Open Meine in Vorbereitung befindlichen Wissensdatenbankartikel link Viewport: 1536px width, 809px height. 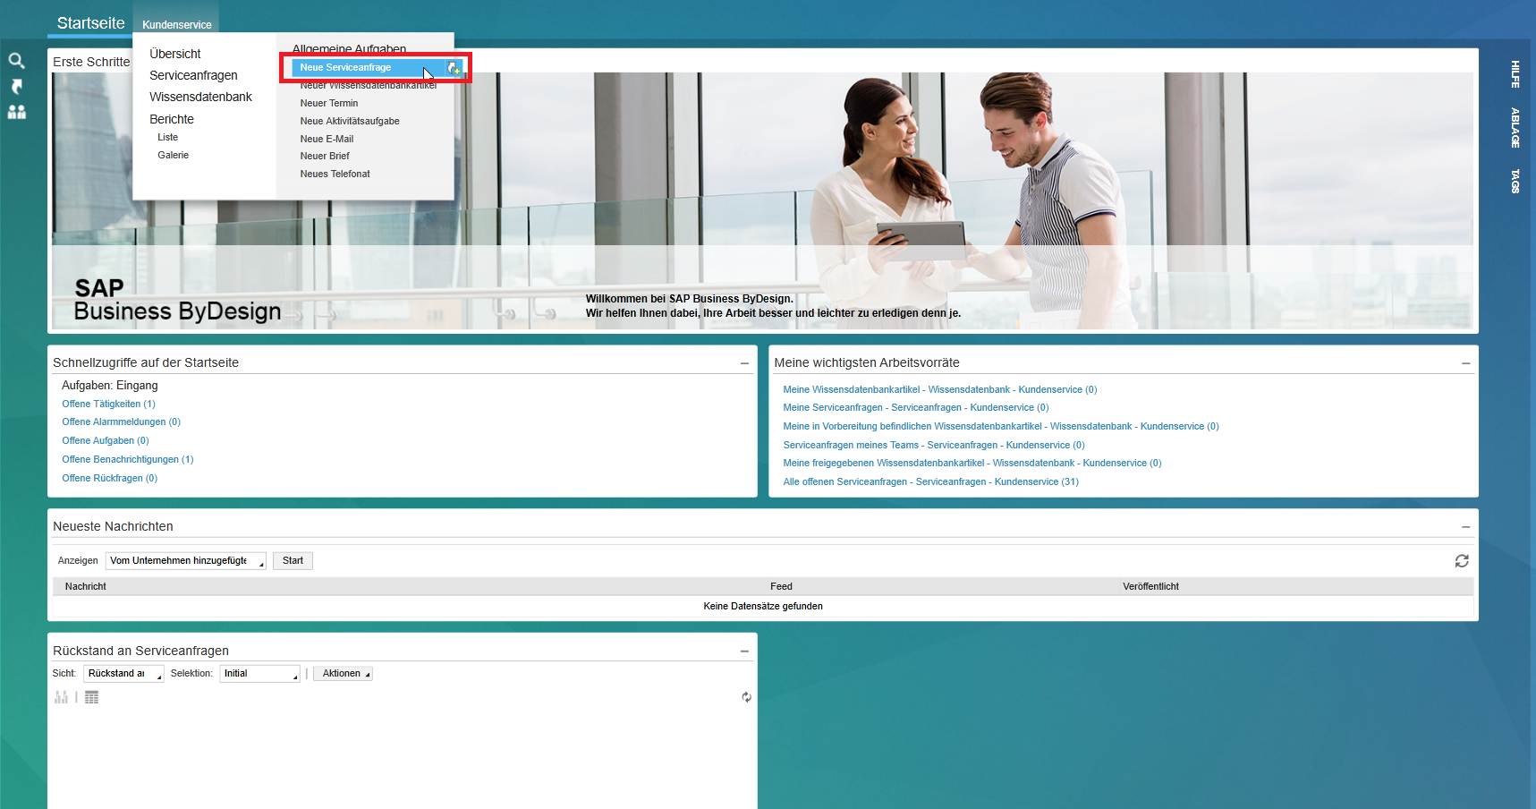tap(1000, 426)
